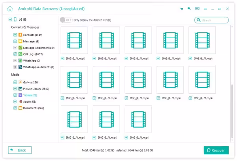Uncheck the Messages (9) checkbox
The width and height of the screenshot is (237, 161).
point(15,41)
